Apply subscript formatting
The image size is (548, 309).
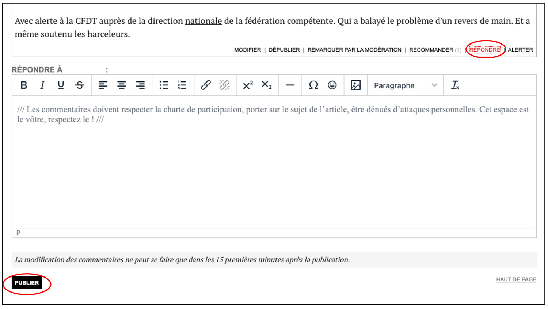[x=266, y=85]
